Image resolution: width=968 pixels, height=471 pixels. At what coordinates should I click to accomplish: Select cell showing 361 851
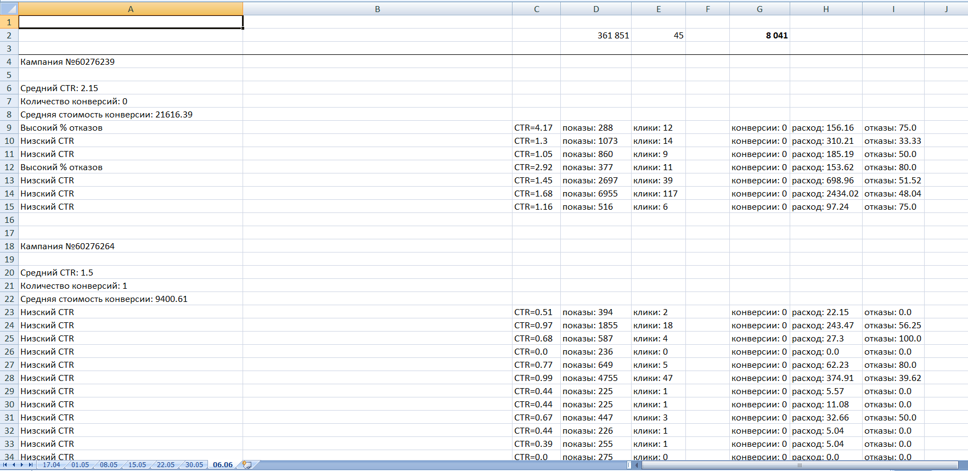pos(595,35)
